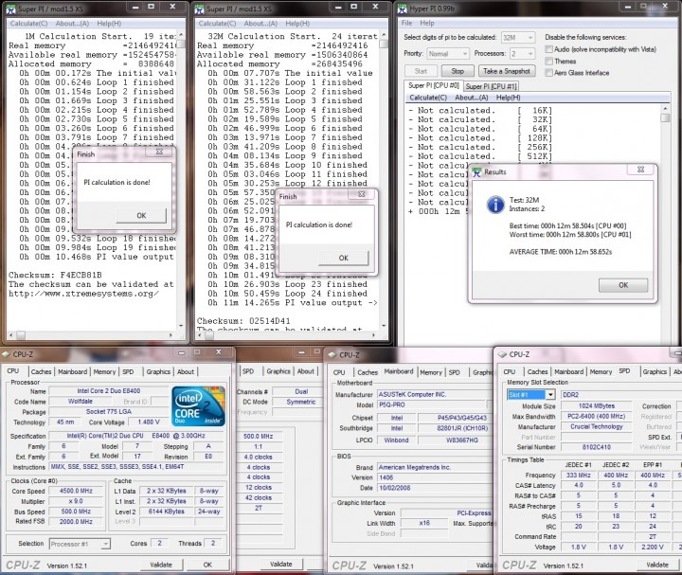The width and height of the screenshot is (682, 575).
Task: Click Take a Snapshot button
Action: point(507,71)
